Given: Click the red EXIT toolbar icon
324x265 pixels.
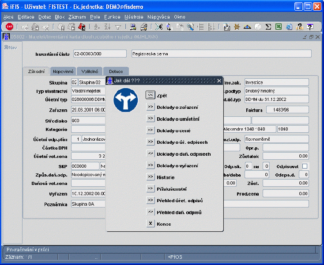Looking at the screenshot, I should coord(9,27).
